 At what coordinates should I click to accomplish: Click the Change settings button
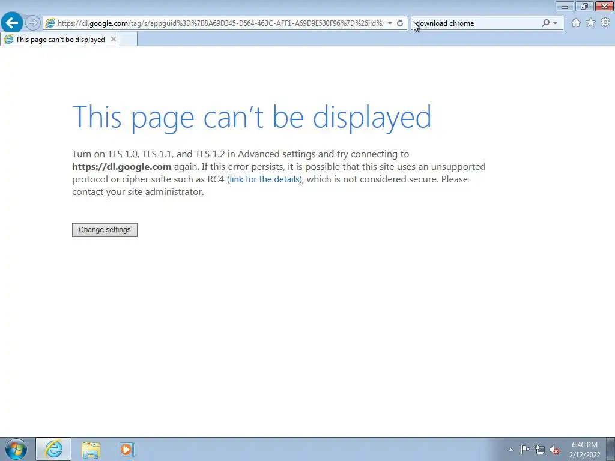click(x=105, y=230)
